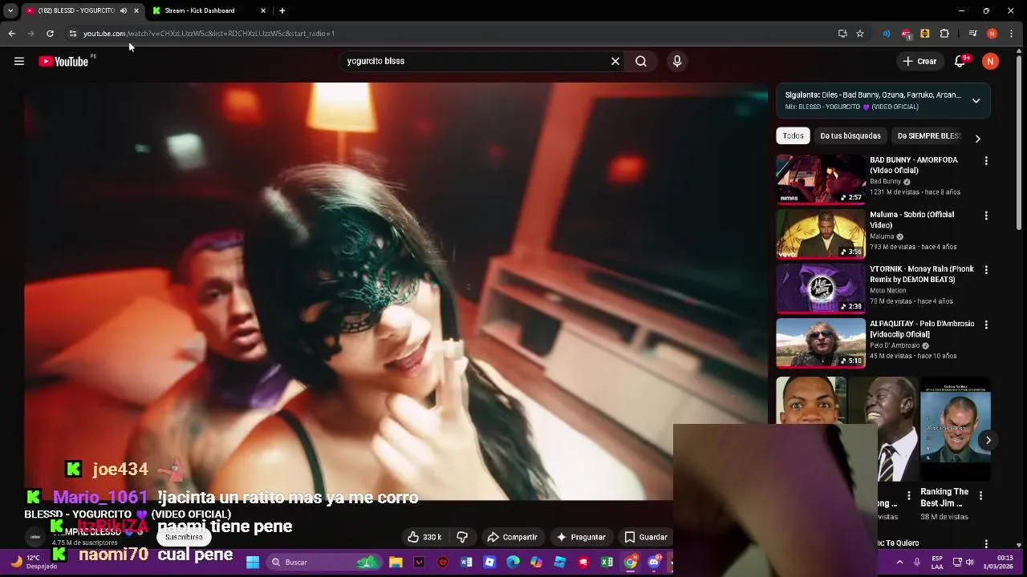Screen dimensions: 1027x577
Task: Open the Chrome profile avatar
Action: 992,34
